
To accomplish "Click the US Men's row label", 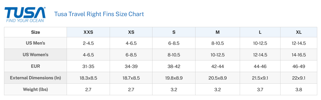I will point(35,43).
